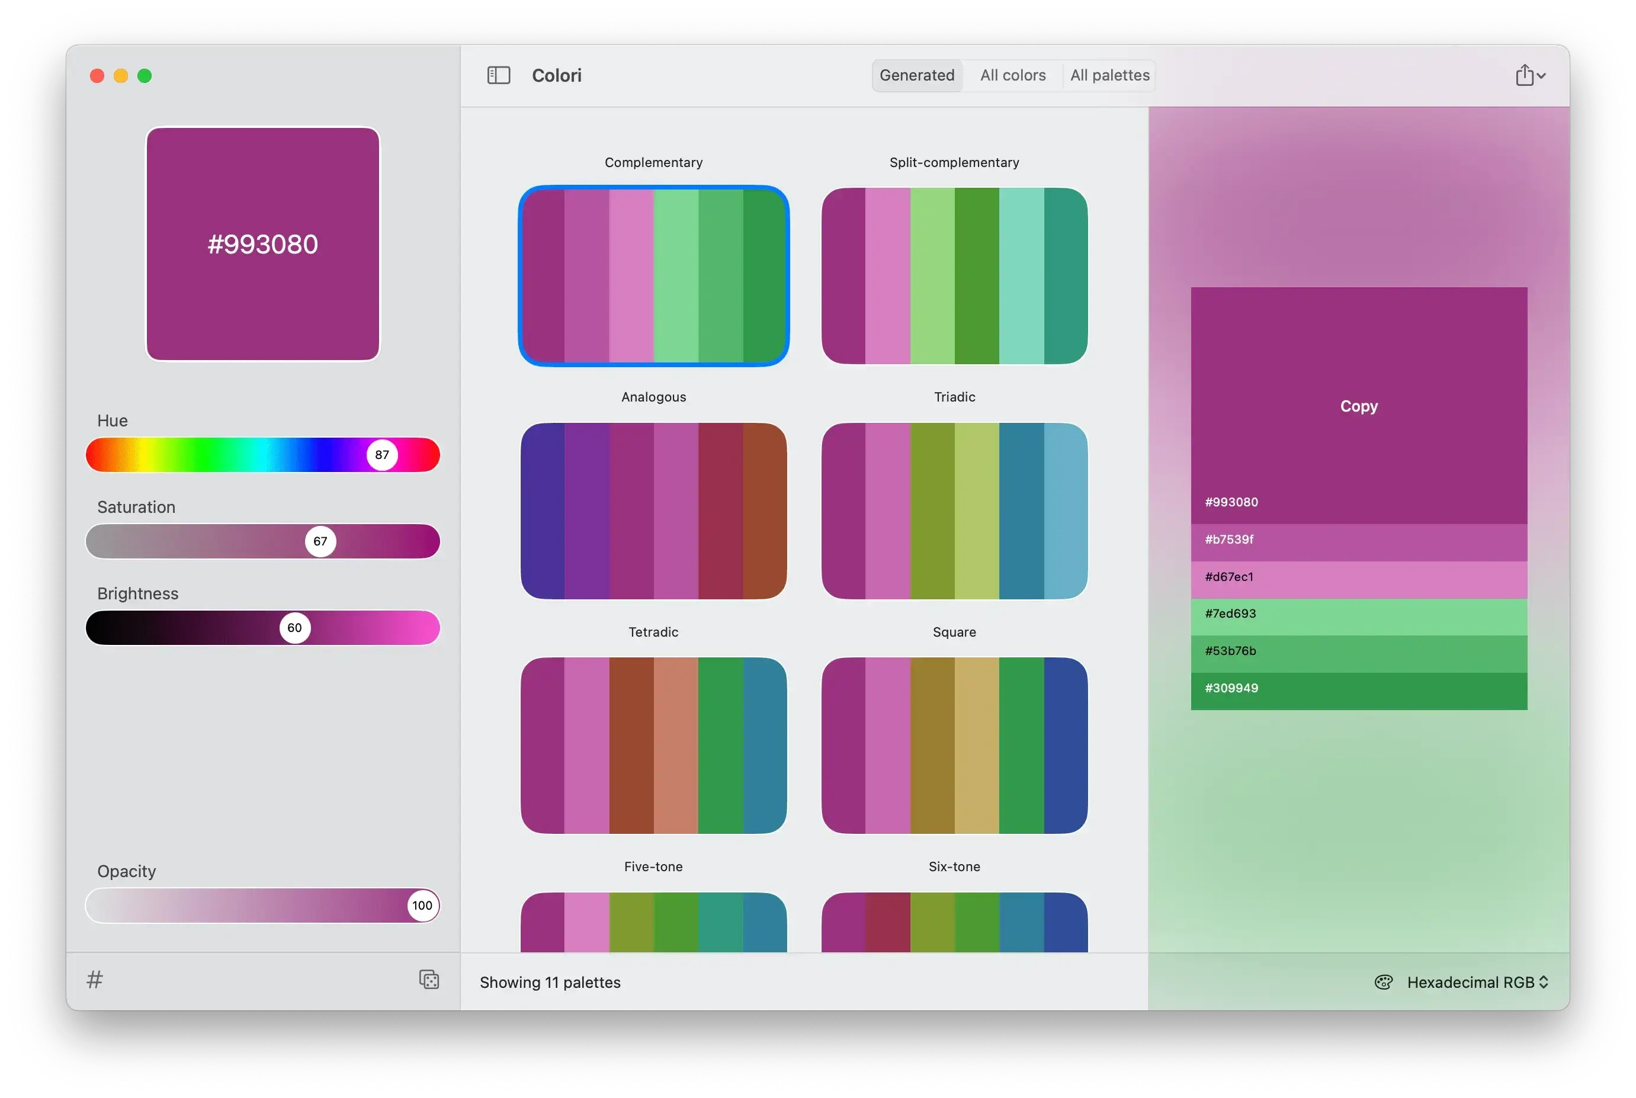Select the Split-complementary palette
Screen dimensions: 1636x1098
pyautogui.click(x=954, y=275)
